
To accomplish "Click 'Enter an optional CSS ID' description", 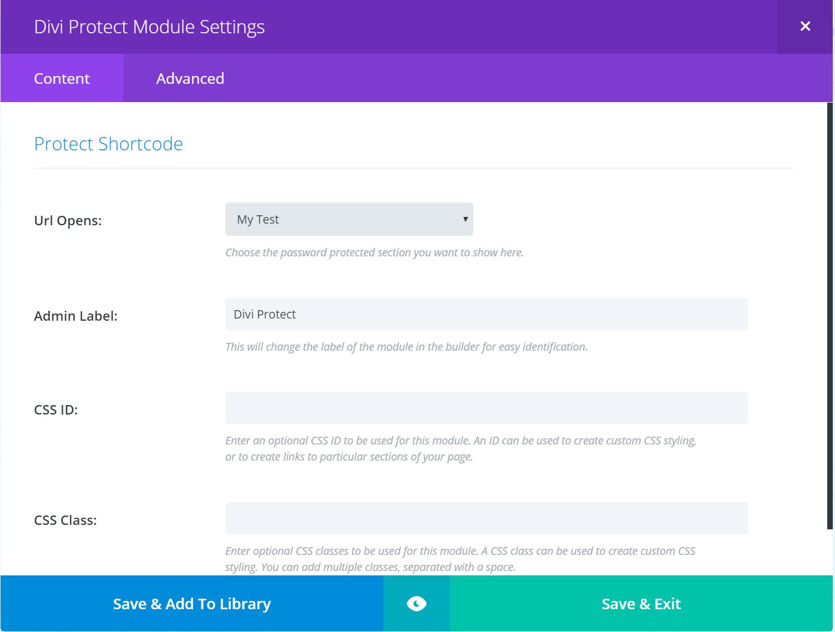I will pos(460,448).
